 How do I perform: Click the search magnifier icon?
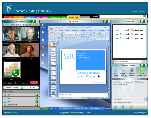point(145,16)
